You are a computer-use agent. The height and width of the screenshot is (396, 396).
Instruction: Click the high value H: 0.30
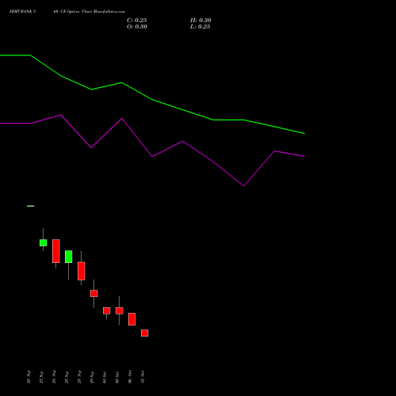pyautogui.click(x=200, y=21)
